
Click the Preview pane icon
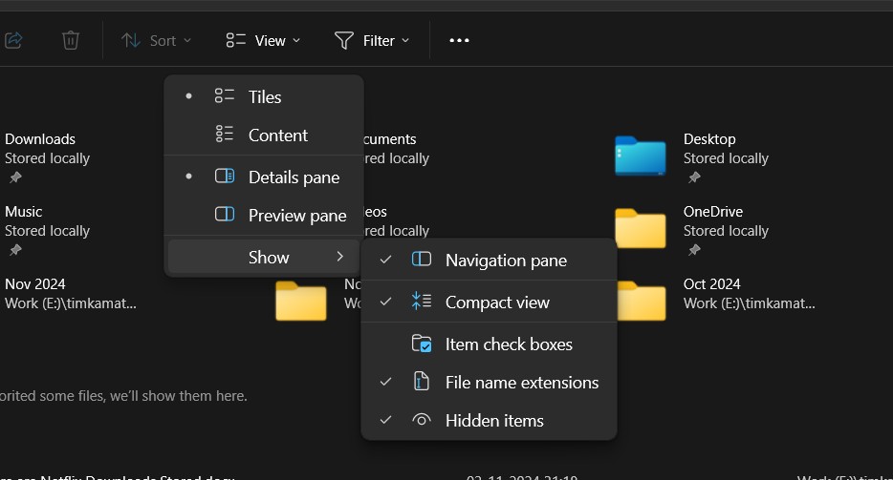coord(225,214)
